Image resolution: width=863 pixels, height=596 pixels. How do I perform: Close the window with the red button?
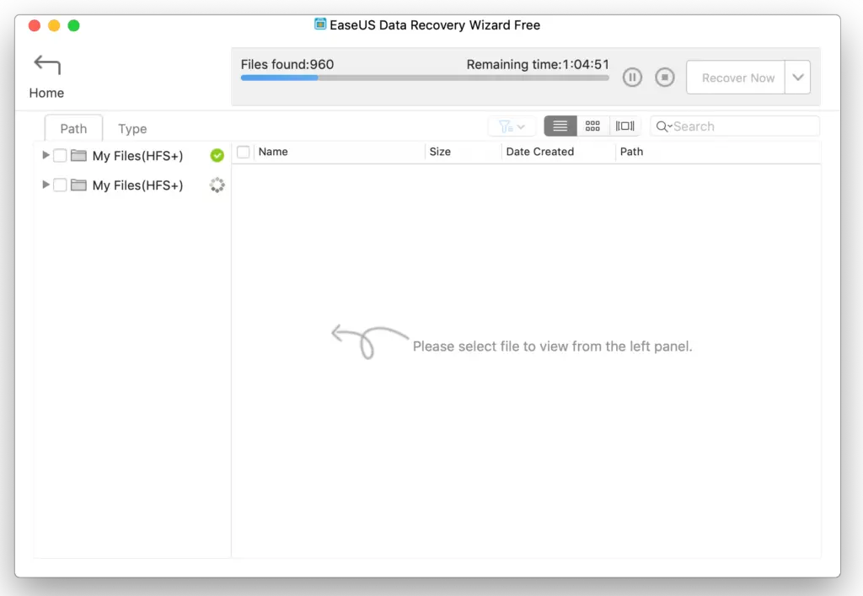tap(34, 25)
